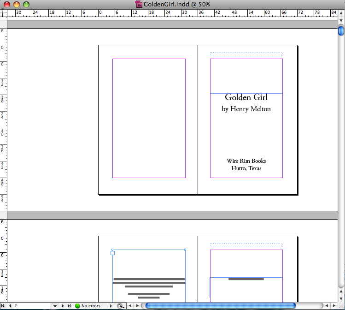Click the ruler zero-point origin box
The height and width of the screenshot is (310, 345).
(3, 13)
